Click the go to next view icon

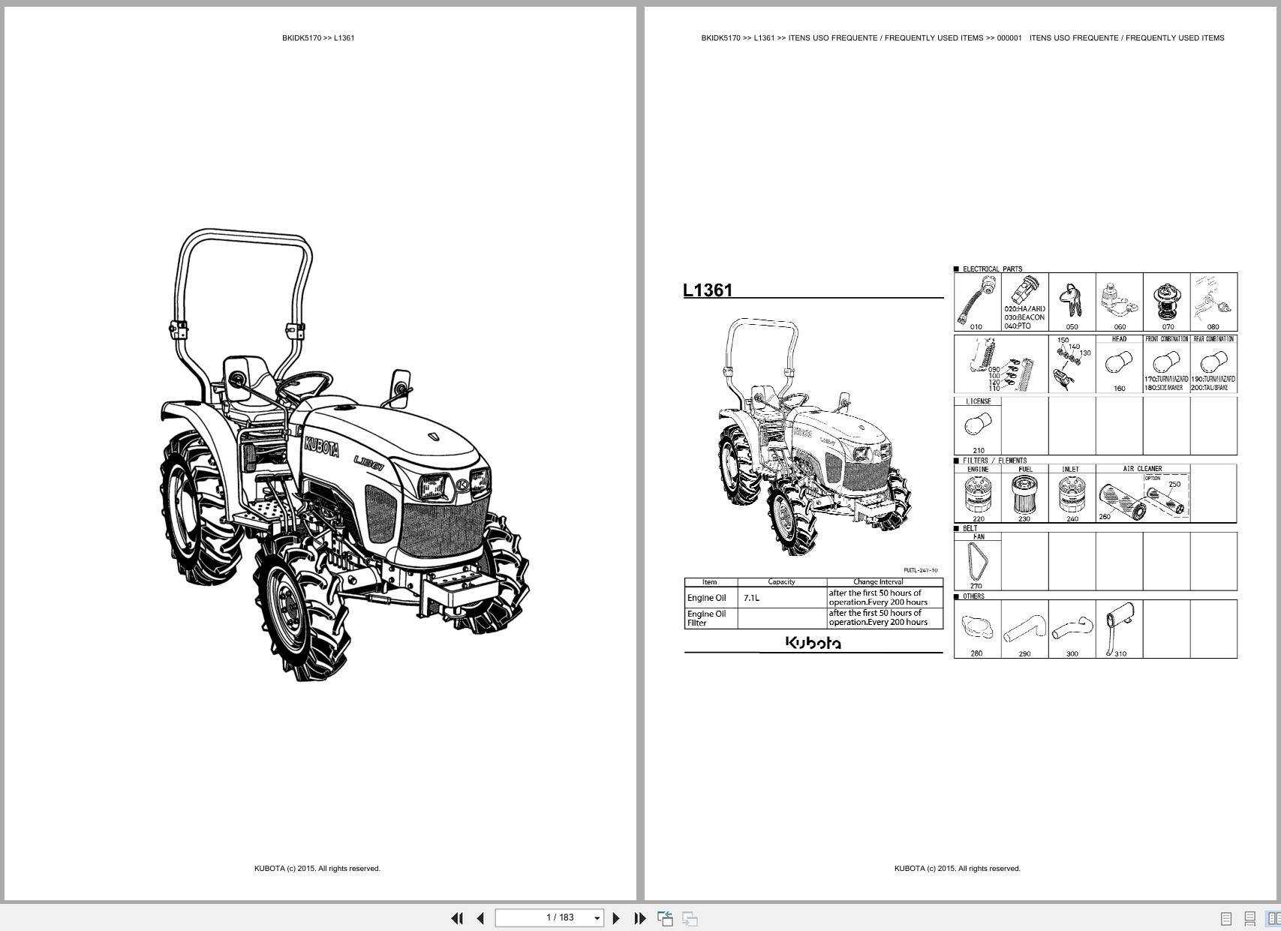690,918
